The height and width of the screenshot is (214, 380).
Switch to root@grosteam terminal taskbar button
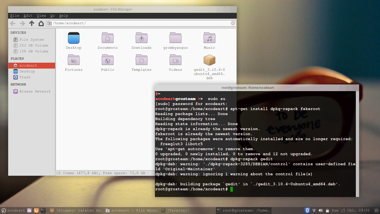click(244, 210)
